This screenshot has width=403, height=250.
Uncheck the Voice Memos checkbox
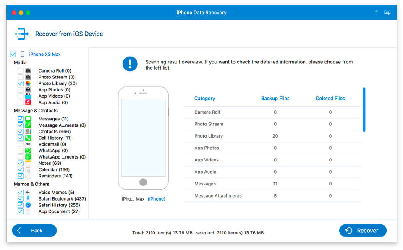click(20, 192)
